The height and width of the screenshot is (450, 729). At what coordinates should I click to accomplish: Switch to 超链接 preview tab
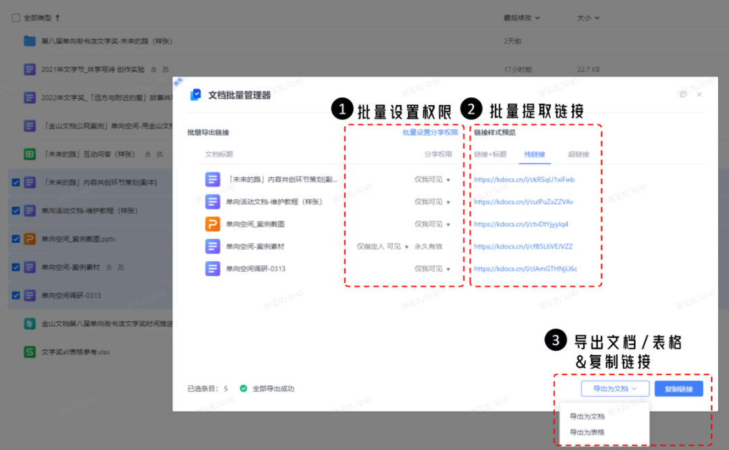[x=578, y=154]
